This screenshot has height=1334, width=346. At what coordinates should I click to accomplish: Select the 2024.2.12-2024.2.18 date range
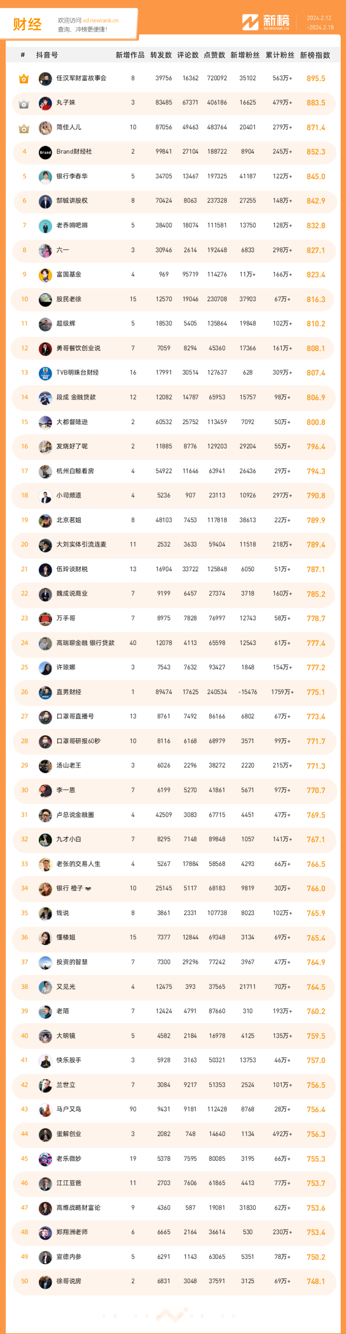[x=320, y=23]
